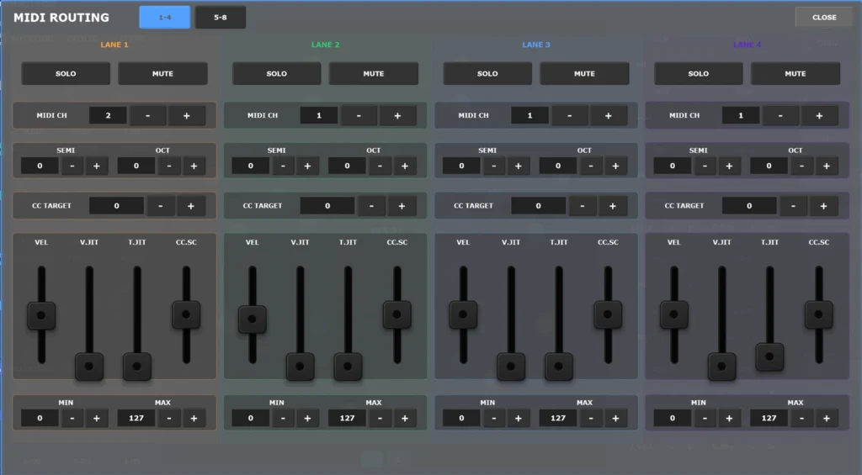The width and height of the screenshot is (862, 475).
Task: Increase Lane 3 CC target with plus
Action: [613, 206]
